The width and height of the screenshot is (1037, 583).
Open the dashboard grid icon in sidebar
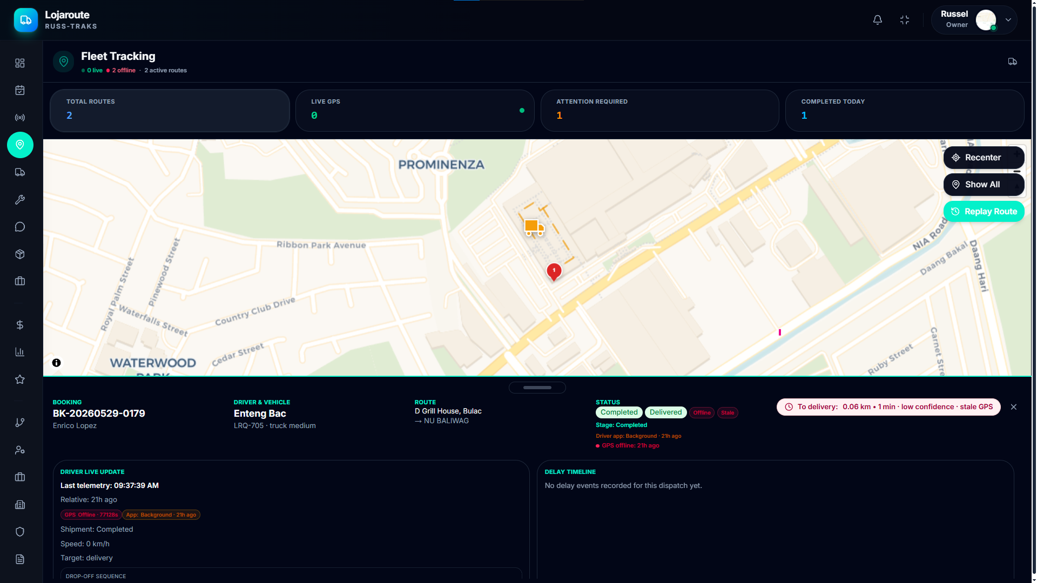20,63
